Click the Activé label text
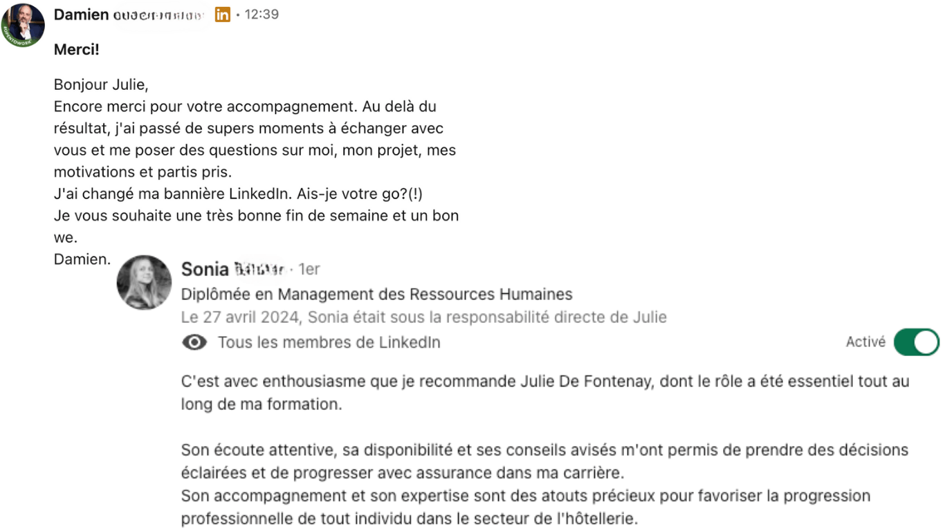 click(x=865, y=342)
